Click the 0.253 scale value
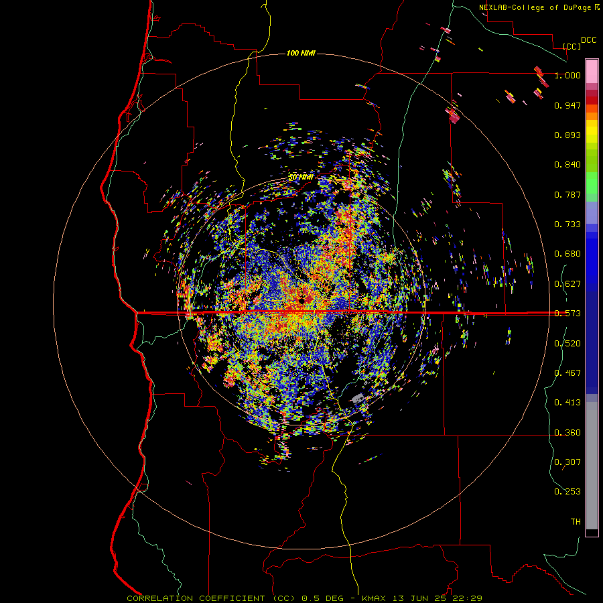 pos(567,492)
